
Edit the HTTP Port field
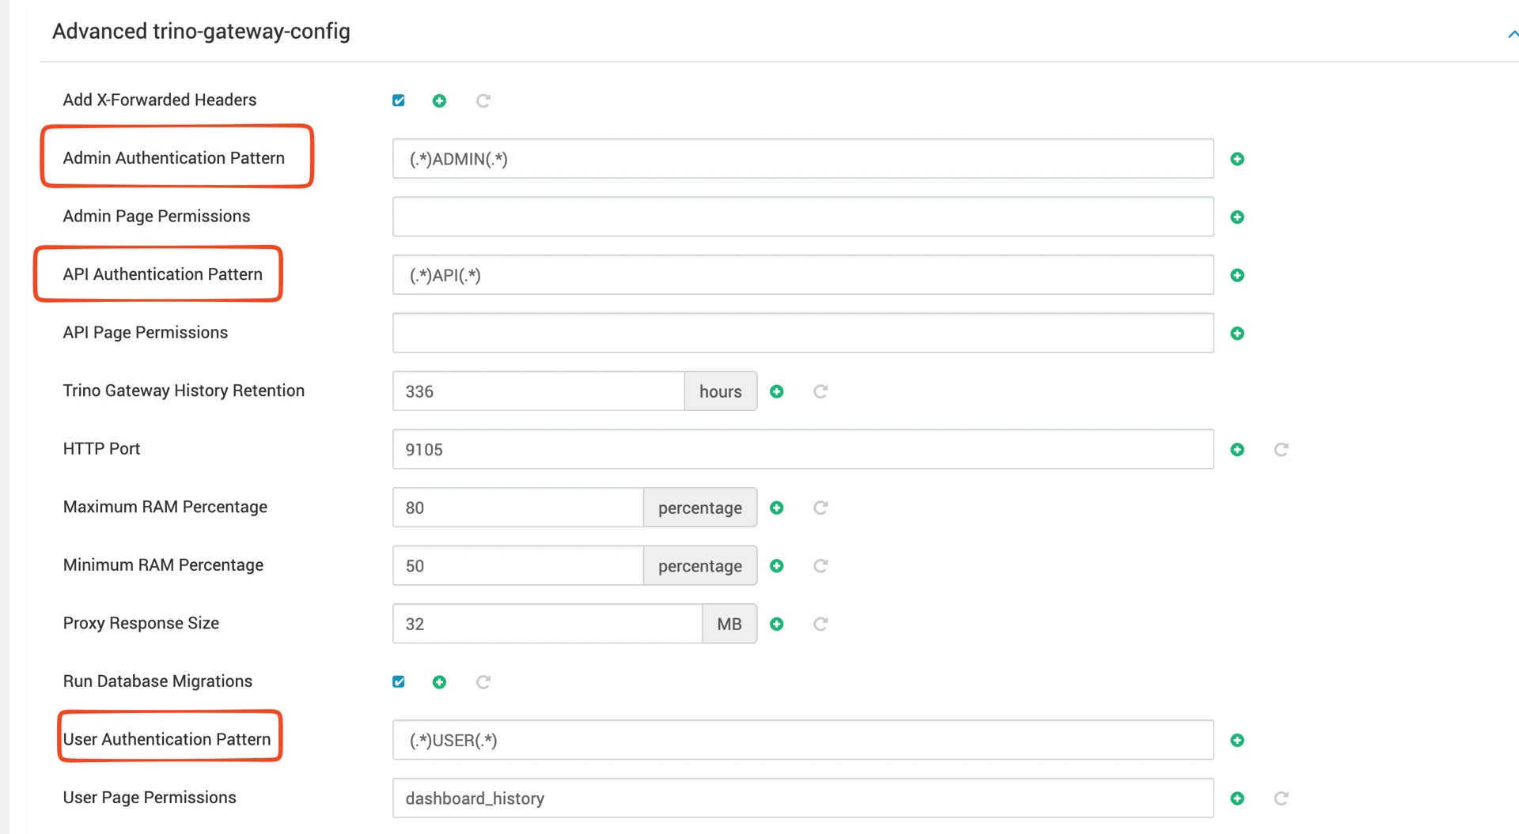pyautogui.click(x=803, y=449)
